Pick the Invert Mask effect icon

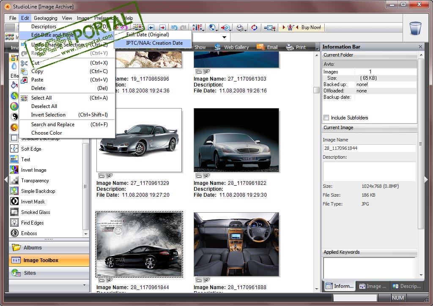[14, 201]
